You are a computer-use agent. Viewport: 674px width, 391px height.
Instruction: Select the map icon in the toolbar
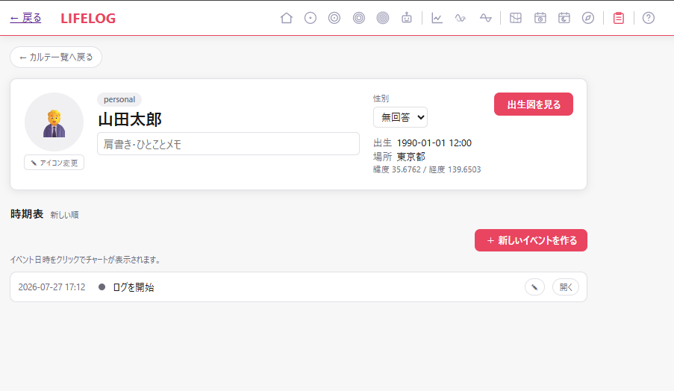coord(516,18)
